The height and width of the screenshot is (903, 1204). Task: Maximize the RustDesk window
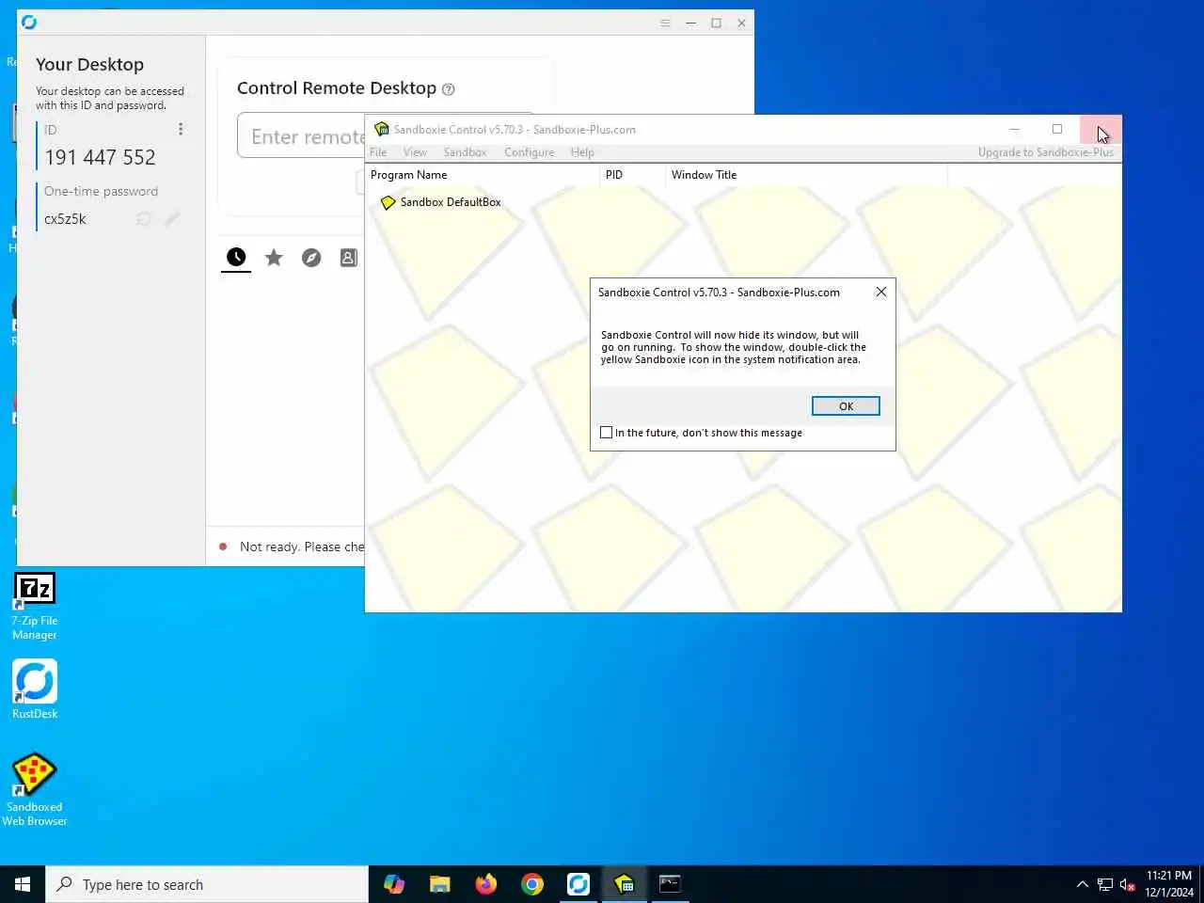pyautogui.click(x=716, y=23)
